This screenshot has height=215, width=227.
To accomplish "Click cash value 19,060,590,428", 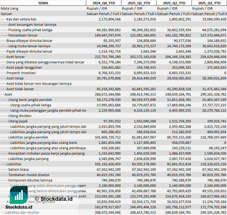I will tap(214, 19).
